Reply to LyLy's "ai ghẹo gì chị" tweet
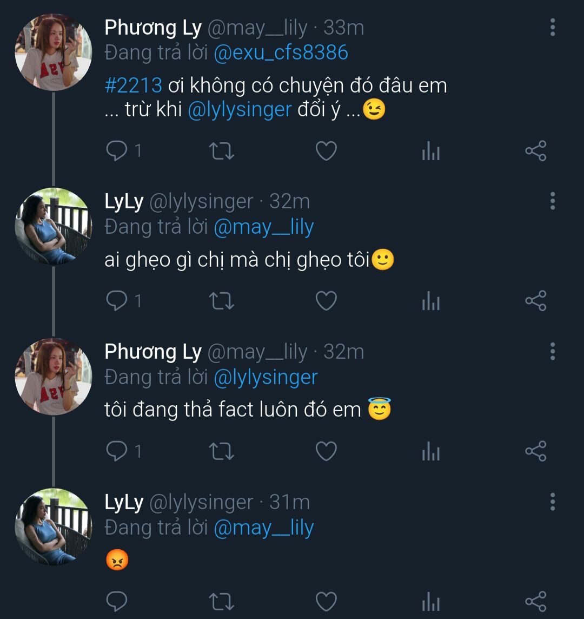This screenshot has height=619, width=584. 116,301
